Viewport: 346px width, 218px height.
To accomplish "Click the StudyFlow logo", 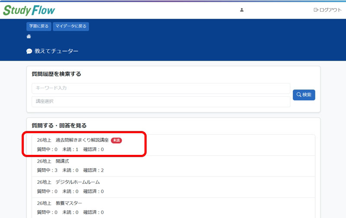I will [29, 10].
